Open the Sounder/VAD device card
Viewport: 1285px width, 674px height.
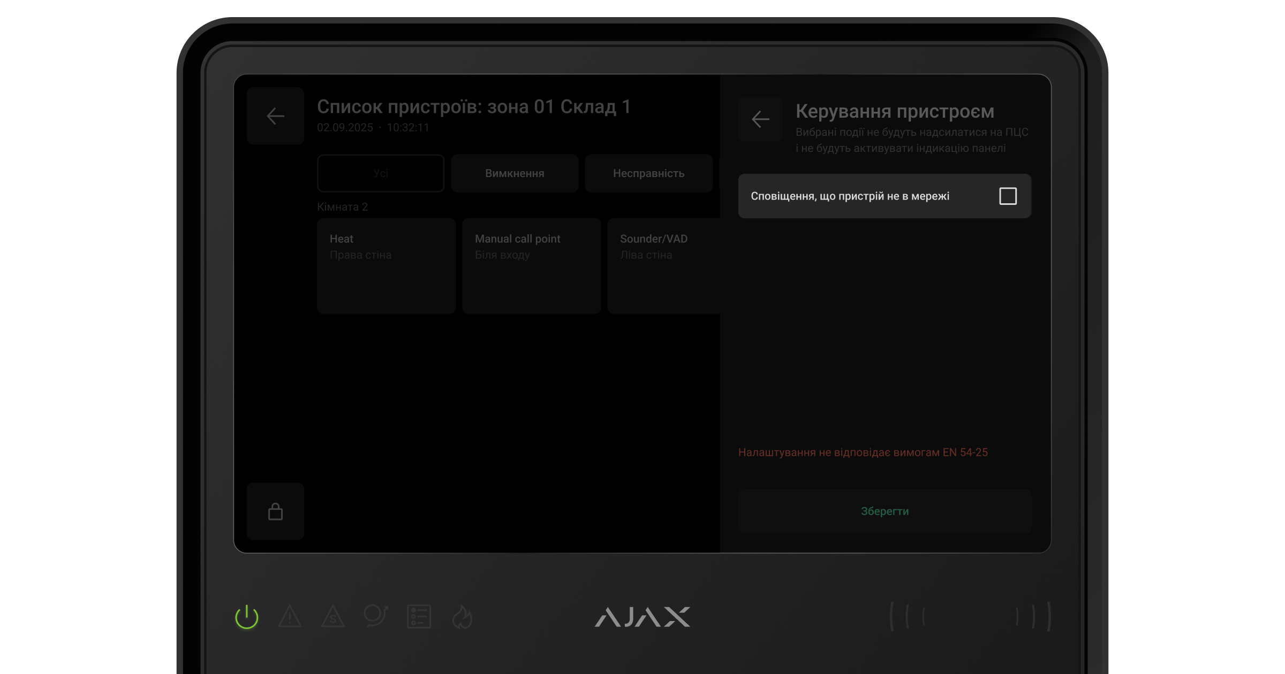tap(664, 265)
